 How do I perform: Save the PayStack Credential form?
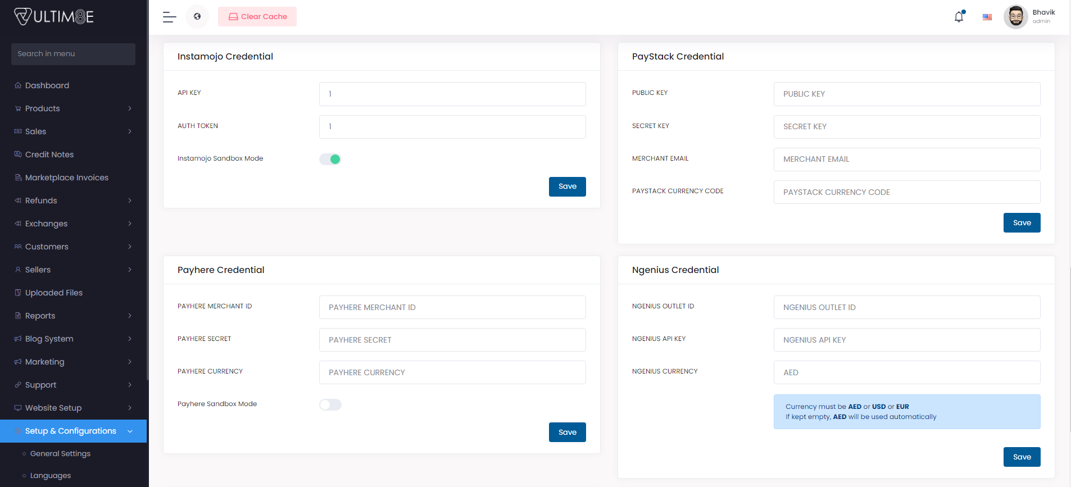[1022, 222]
